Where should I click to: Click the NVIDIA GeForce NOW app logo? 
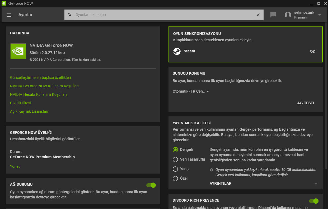click(18, 51)
